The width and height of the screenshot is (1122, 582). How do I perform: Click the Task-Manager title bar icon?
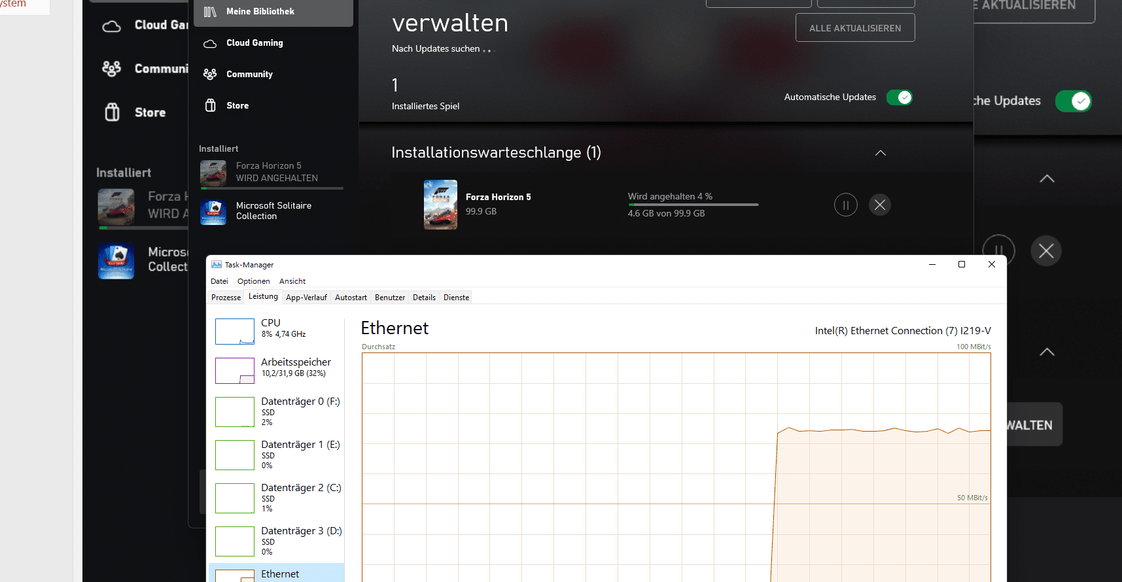click(217, 265)
